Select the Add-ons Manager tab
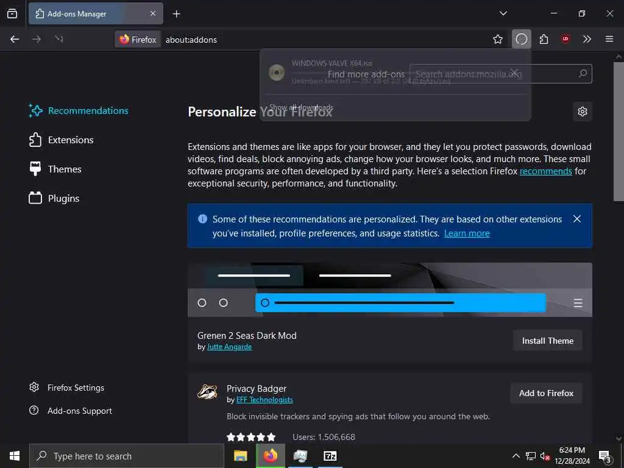 [96, 13]
